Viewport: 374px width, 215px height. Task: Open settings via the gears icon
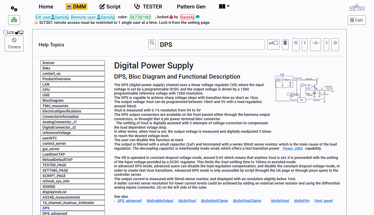pos(14,9)
